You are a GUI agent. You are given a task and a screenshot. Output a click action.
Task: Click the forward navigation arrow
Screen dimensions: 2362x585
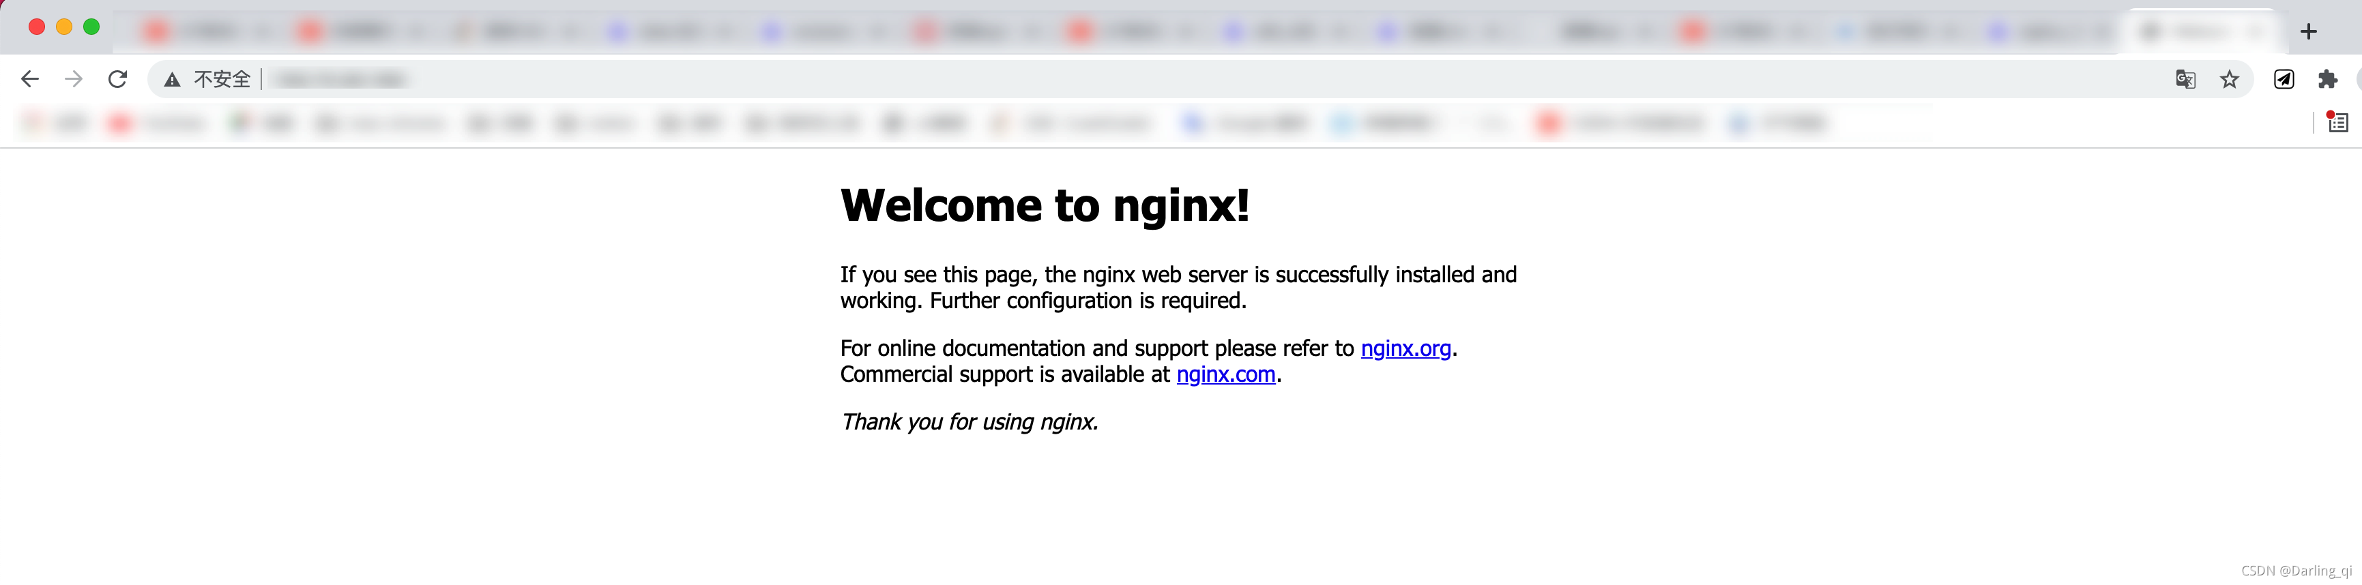pos(74,80)
